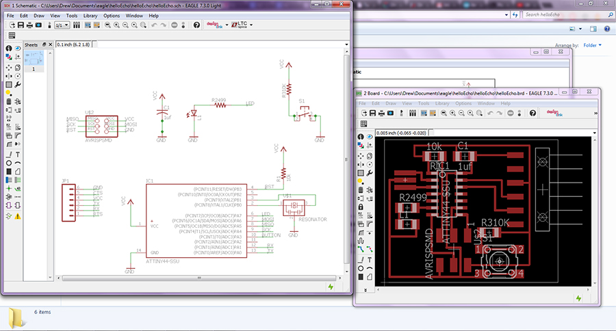The height and width of the screenshot is (331, 616).
Task: Select the Group tool in Schematic sidebar
Action: [x=9, y=85]
